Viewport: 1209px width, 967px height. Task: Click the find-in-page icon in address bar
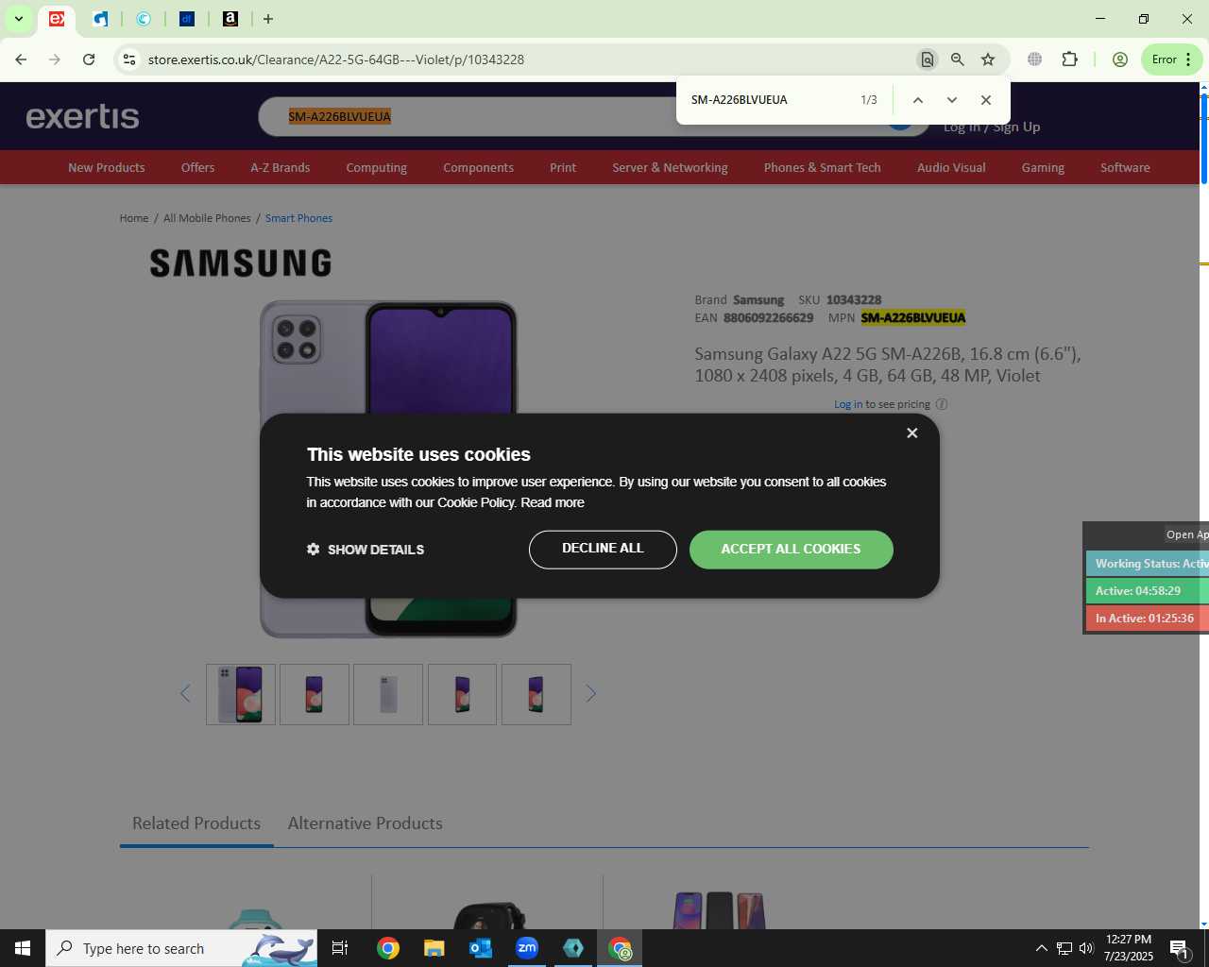[x=927, y=59]
